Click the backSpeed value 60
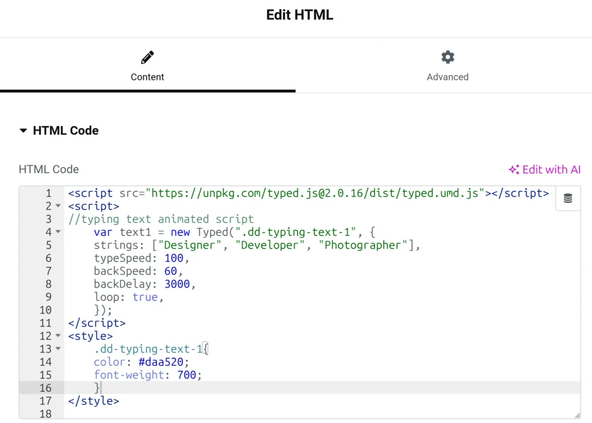592x423 pixels. click(171, 271)
